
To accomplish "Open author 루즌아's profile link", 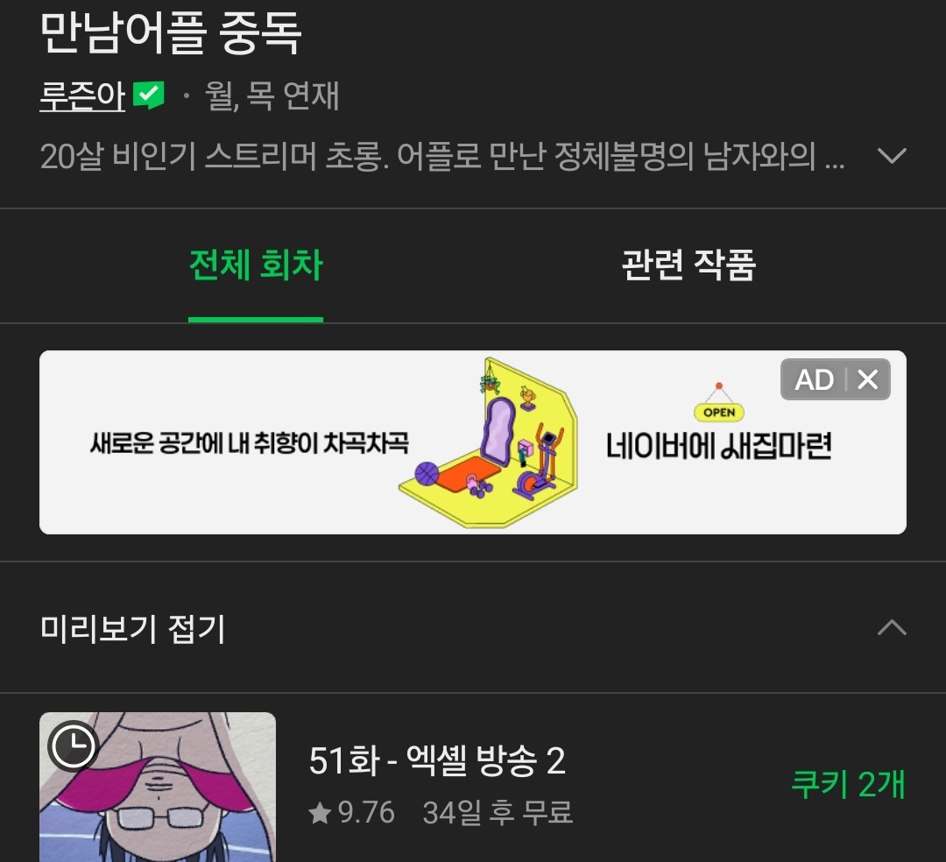I will pos(82,95).
